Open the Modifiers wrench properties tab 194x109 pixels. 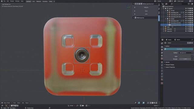click(162, 65)
